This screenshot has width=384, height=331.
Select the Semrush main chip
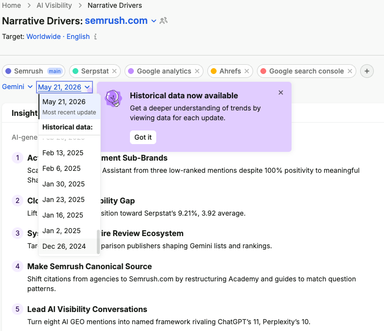tap(34, 71)
